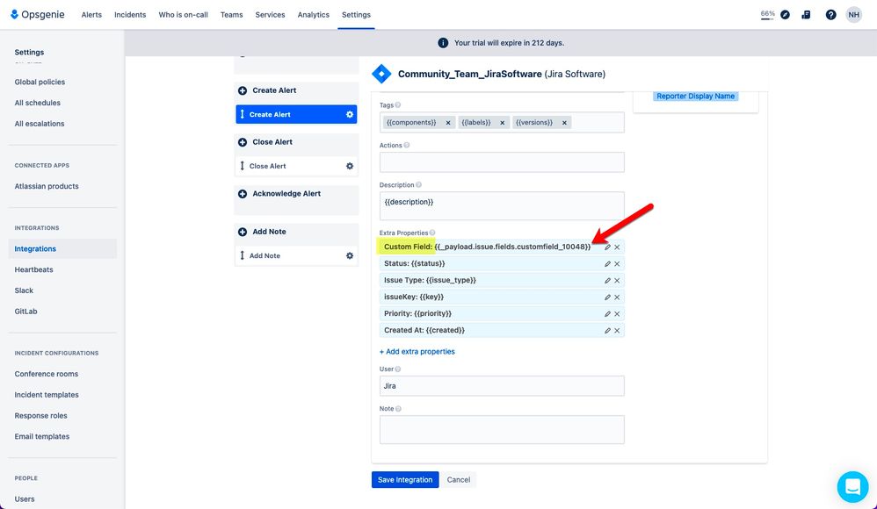Open the Settings tab
The height and width of the screenshot is (509, 877).
tap(356, 15)
